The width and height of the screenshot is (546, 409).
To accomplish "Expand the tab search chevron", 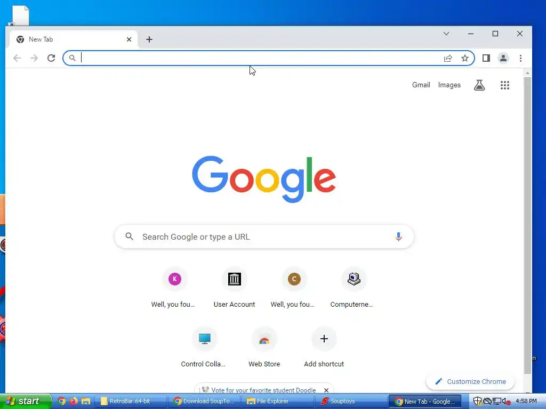I will pos(446,34).
